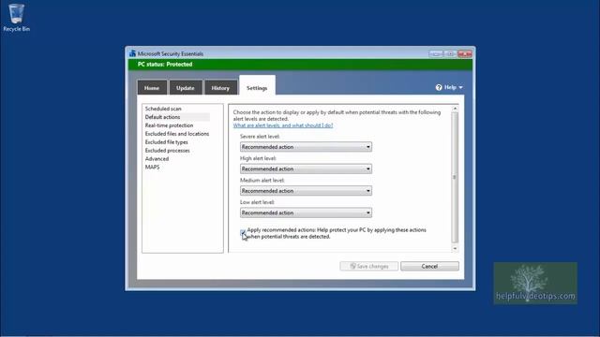
Task: Click scrollbar up arrow in settings pane
Action: click(455, 109)
